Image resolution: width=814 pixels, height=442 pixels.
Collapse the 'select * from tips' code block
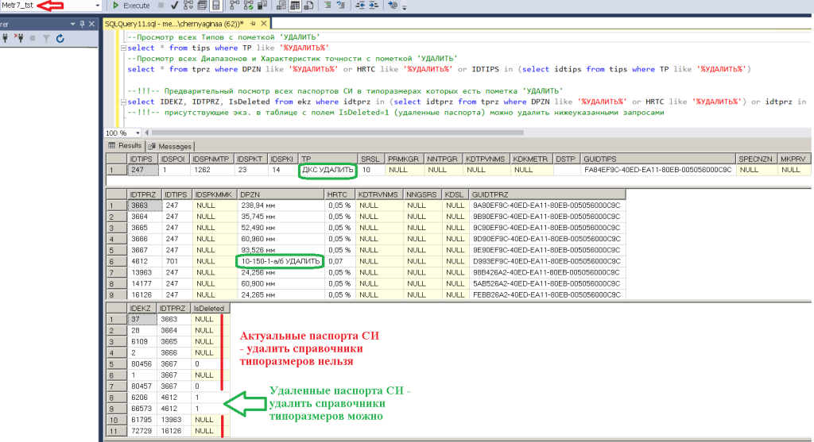(x=123, y=48)
